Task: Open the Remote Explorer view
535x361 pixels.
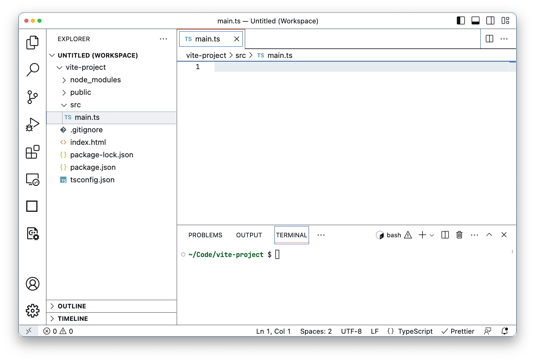Action: (x=33, y=180)
